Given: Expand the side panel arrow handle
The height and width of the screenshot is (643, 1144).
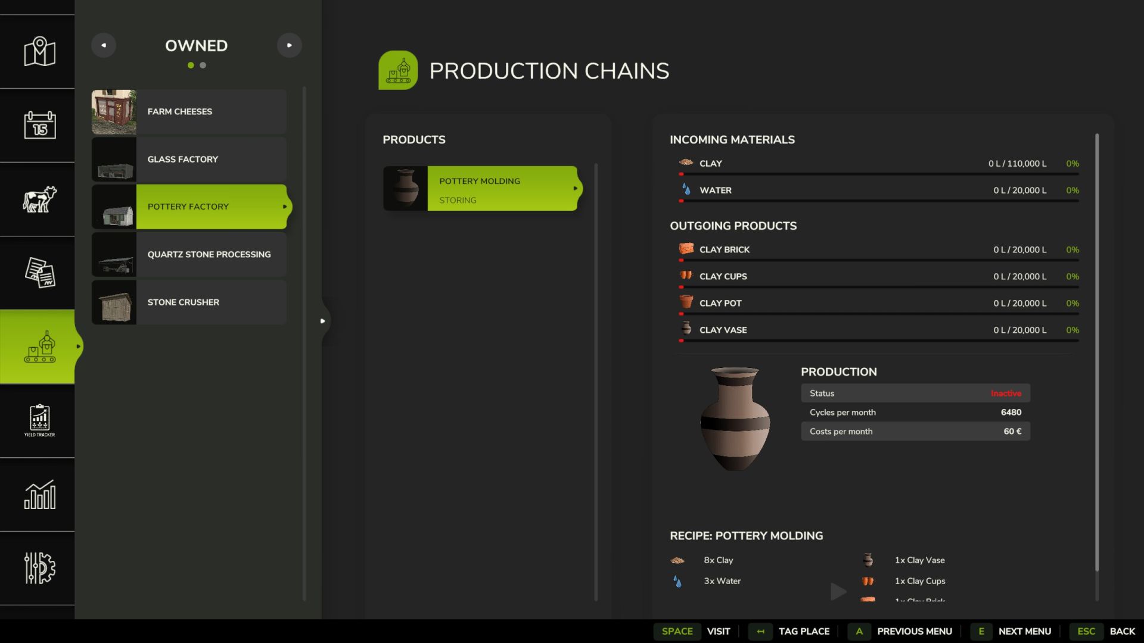Looking at the screenshot, I should [x=323, y=321].
